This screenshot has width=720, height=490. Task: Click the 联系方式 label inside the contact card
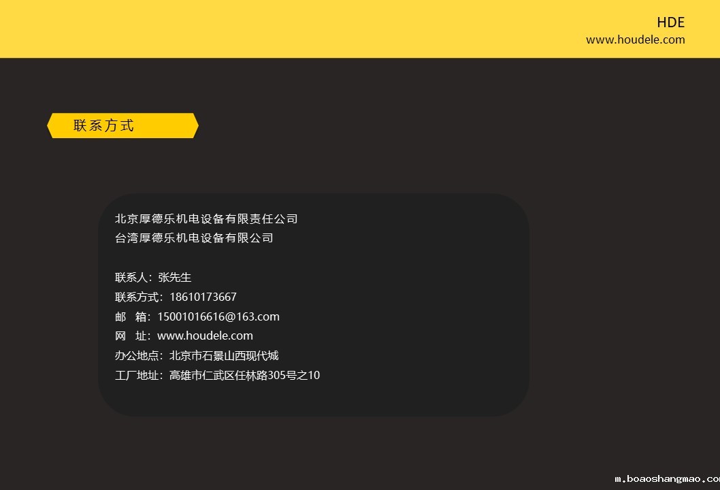tap(138, 297)
